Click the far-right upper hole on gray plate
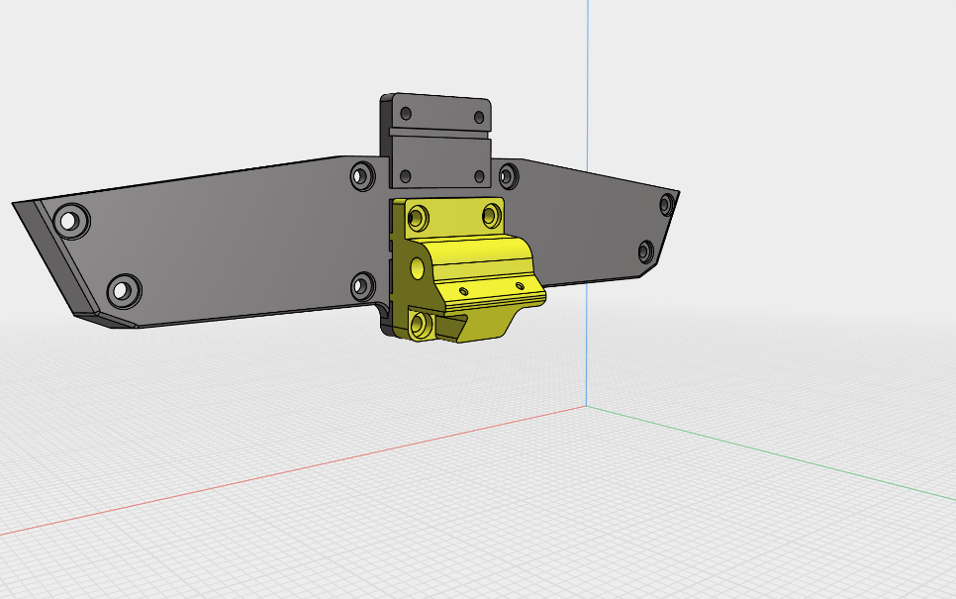The width and height of the screenshot is (956, 599). (x=666, y=205)
